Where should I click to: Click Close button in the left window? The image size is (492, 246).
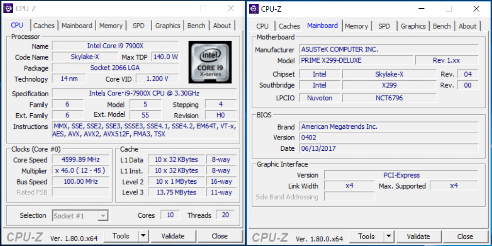click(220, 236)
